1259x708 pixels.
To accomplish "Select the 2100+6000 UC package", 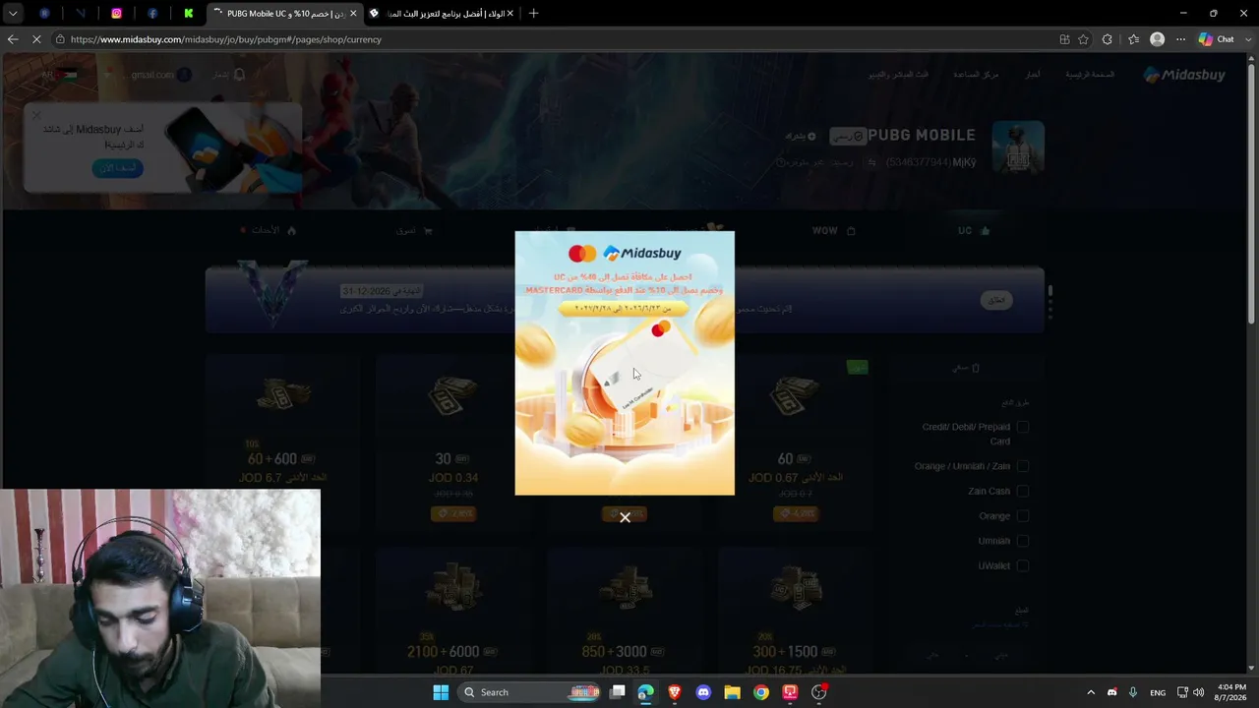I will [x=453, y=611].
